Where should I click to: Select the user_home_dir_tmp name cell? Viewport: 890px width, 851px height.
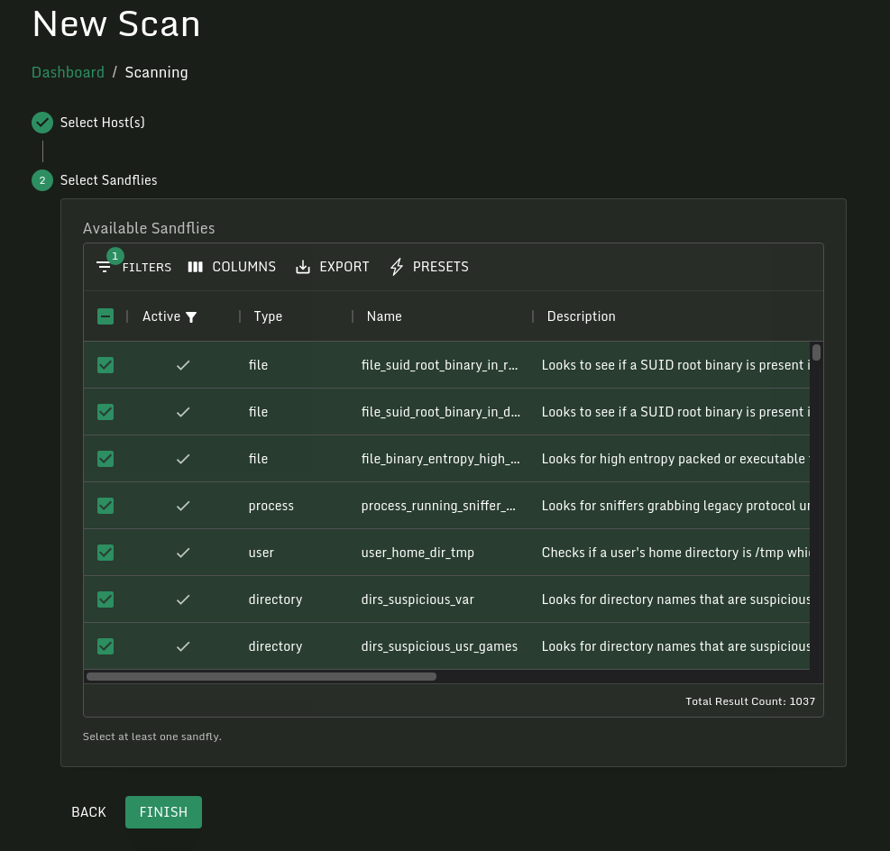pos(417,553)
